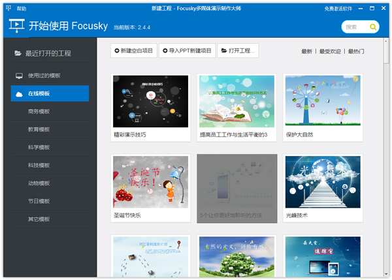Click the 精彩演示技巧 title text
This screenshot has height=280, width=392.
130,135
